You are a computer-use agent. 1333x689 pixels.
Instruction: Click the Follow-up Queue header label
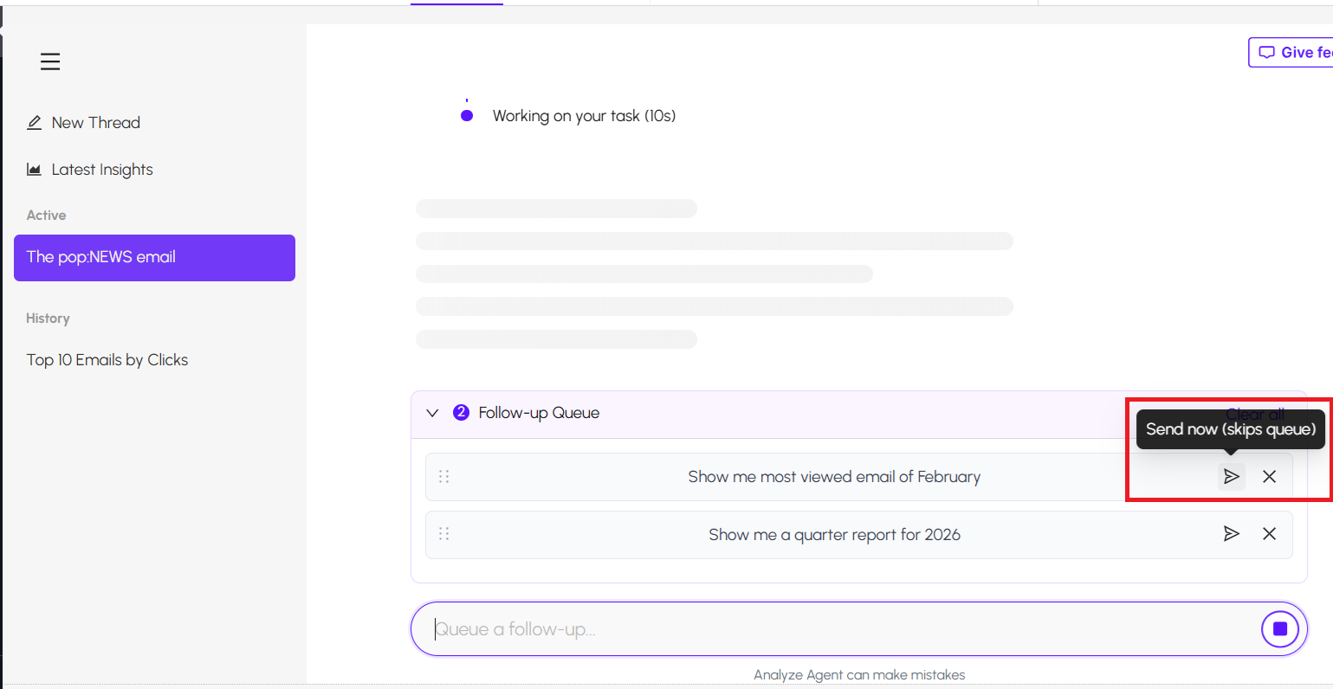tap(539, 413)
